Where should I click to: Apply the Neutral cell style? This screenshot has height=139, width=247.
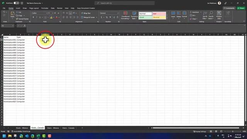tap(159, 17)
